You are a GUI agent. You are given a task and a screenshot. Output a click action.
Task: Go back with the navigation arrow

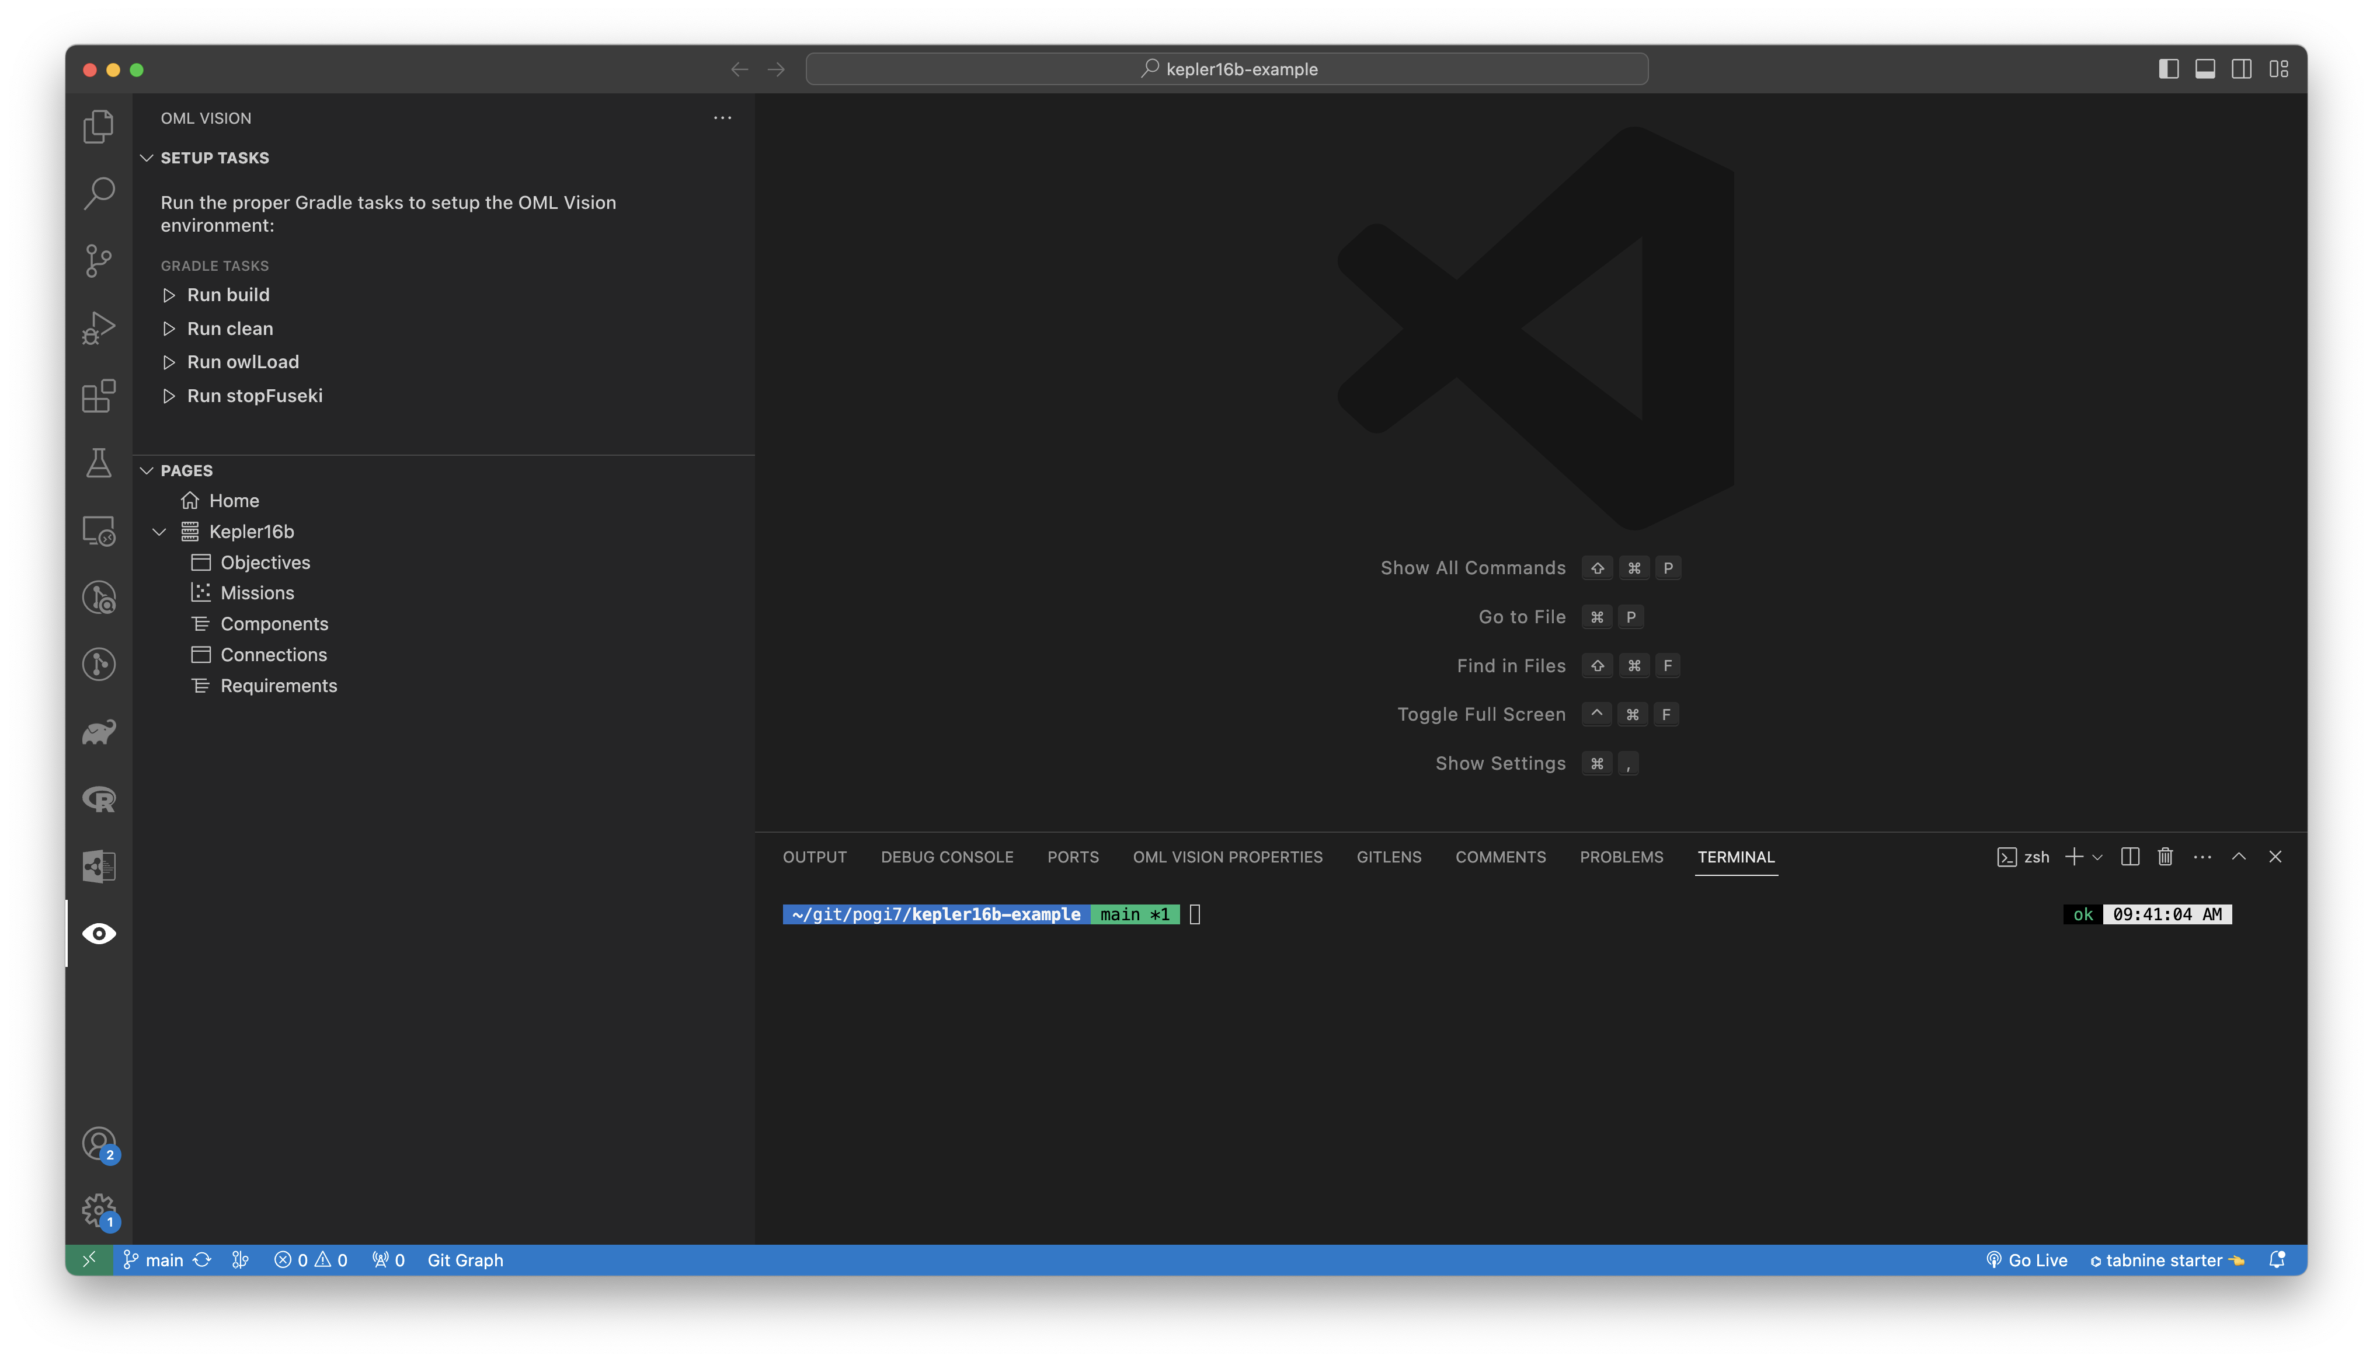coord(739,69)
